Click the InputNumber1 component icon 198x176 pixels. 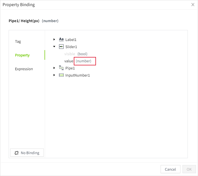click(x=61, y=75)
